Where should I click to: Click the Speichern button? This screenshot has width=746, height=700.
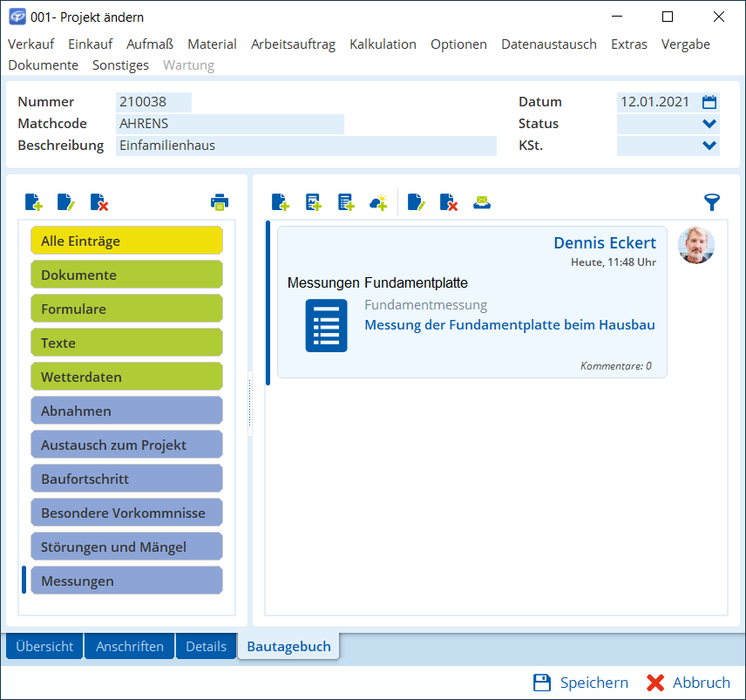pyautogui.click(x=580, y=683)
